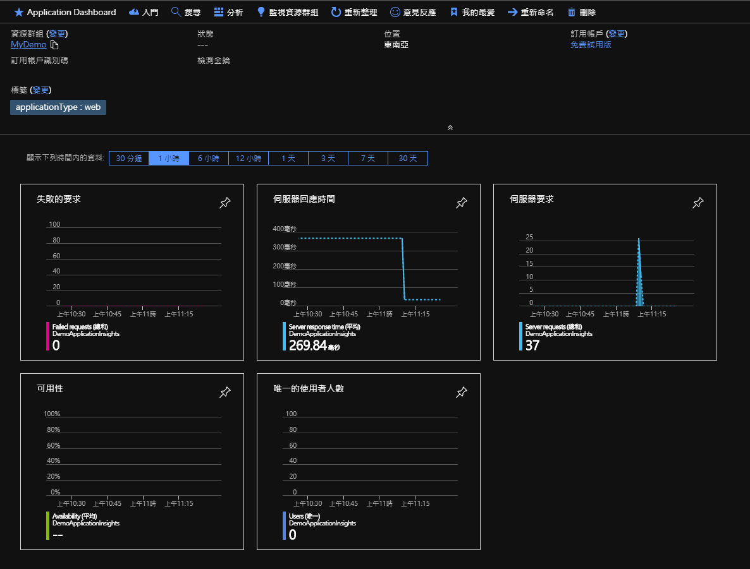The height and width of the screenshot is (569, 750).
Task: Open the MyDemo resource group link
Action: click(28, 45)
